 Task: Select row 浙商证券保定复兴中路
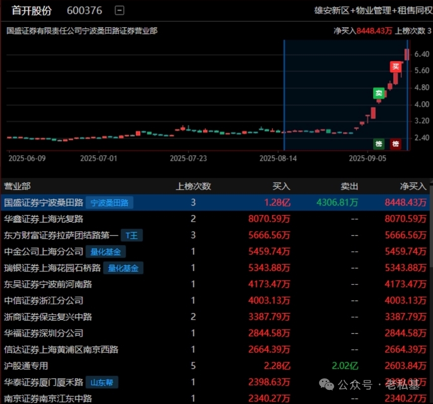click(215, 317)
